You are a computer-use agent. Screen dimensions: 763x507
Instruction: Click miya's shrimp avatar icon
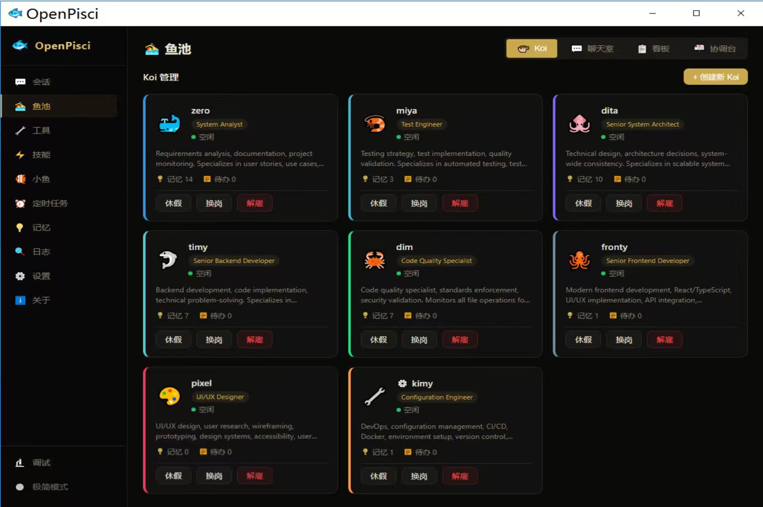pos(374,124)
